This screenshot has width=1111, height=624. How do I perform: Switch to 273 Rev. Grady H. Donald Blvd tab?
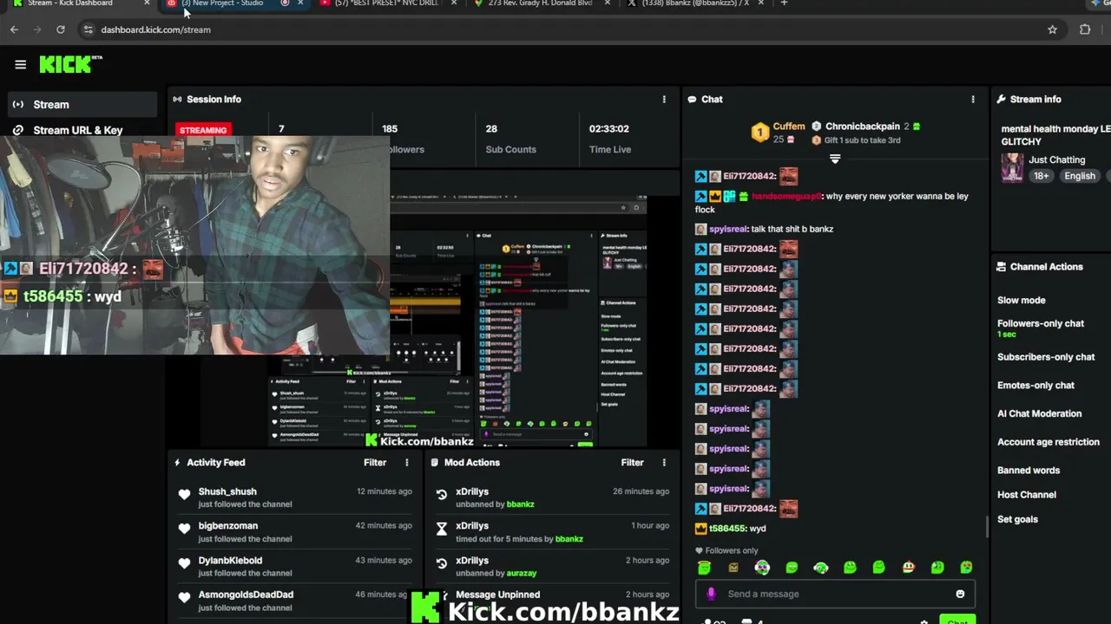(x=542, y=4)
